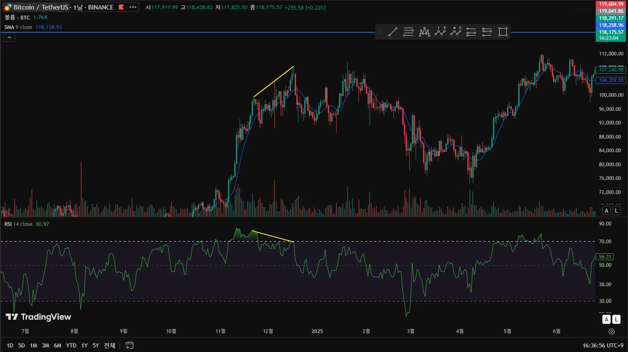Screen dimensions: 628x352
Task: Click the 2025 label on time axis
Action: [317, 331]
